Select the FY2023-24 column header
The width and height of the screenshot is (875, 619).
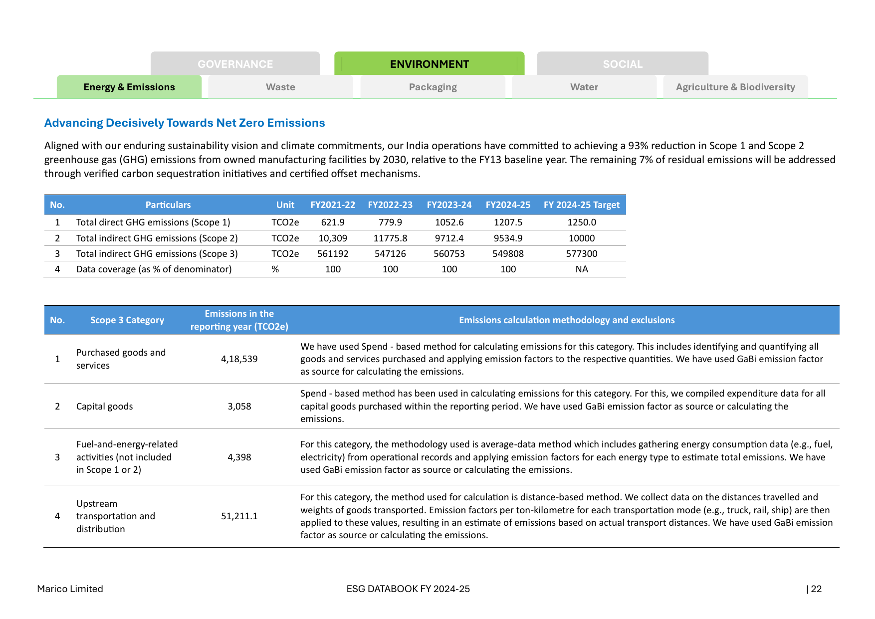point(449,205)
